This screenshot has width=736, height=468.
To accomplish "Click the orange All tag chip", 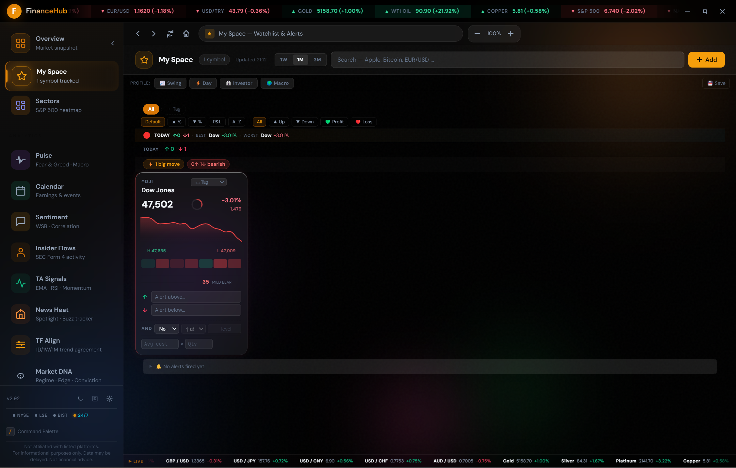I will 151,109.
